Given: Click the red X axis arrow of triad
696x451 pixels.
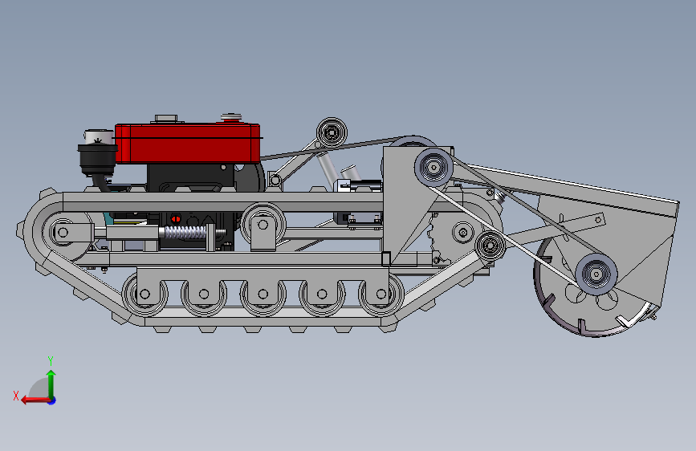Looking at the screenshot, I should tap(35, 400).
